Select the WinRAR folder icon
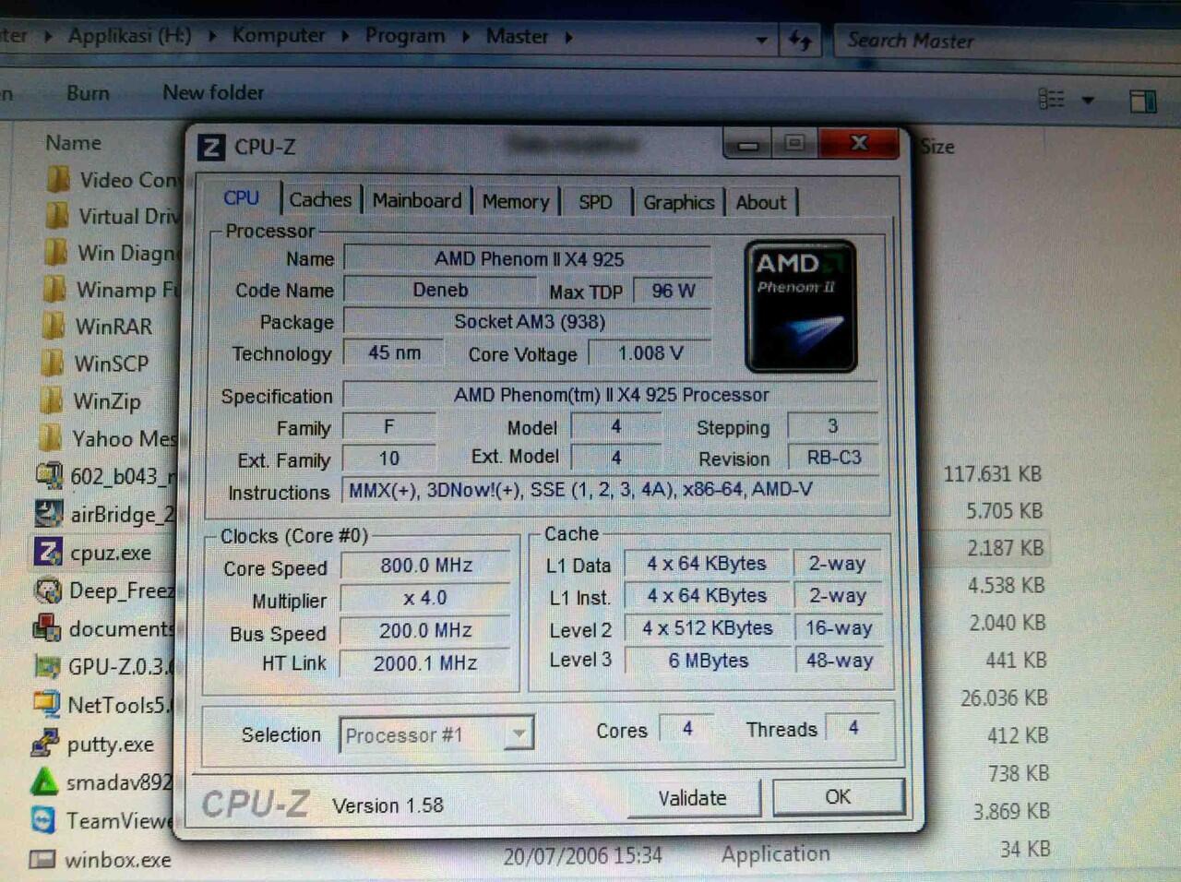 click(x=54, y=326)
